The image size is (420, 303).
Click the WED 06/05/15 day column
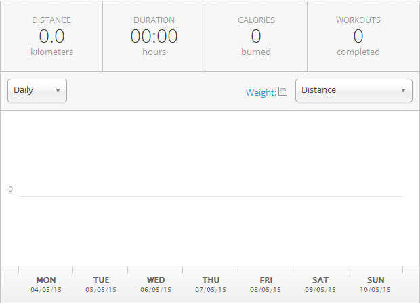point(156,284)
